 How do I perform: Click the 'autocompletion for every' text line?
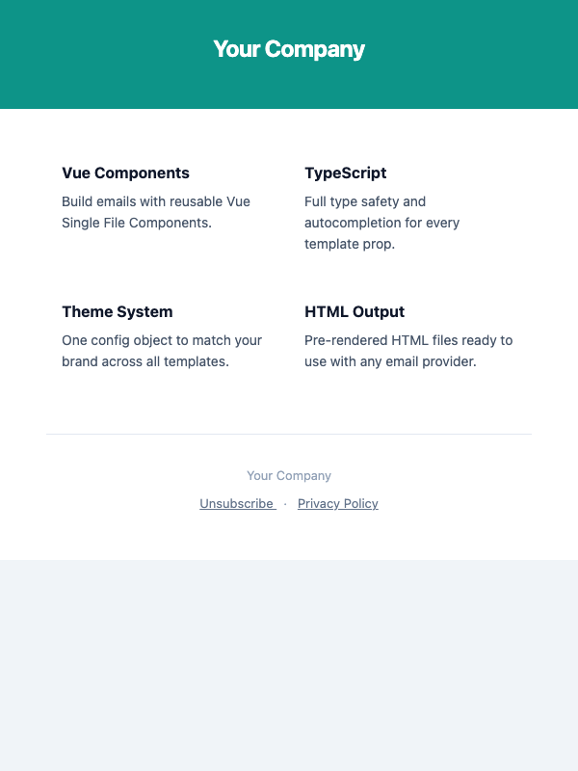381,223
